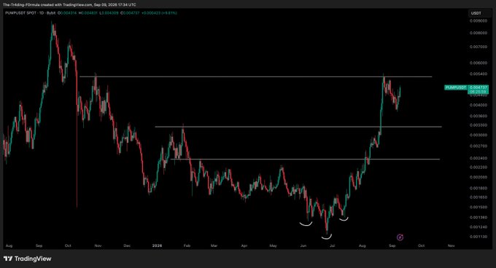Viewport: 496px width, 268px height.
Task: Click the close value 0.004737 in legend
Action: (131, 13)
